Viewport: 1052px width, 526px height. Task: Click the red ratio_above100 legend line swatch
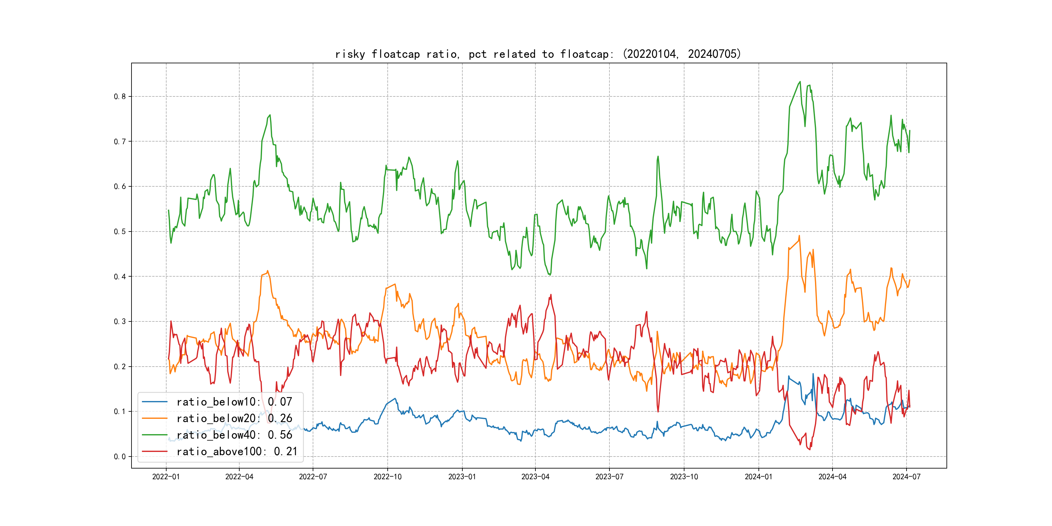(154, 451)
